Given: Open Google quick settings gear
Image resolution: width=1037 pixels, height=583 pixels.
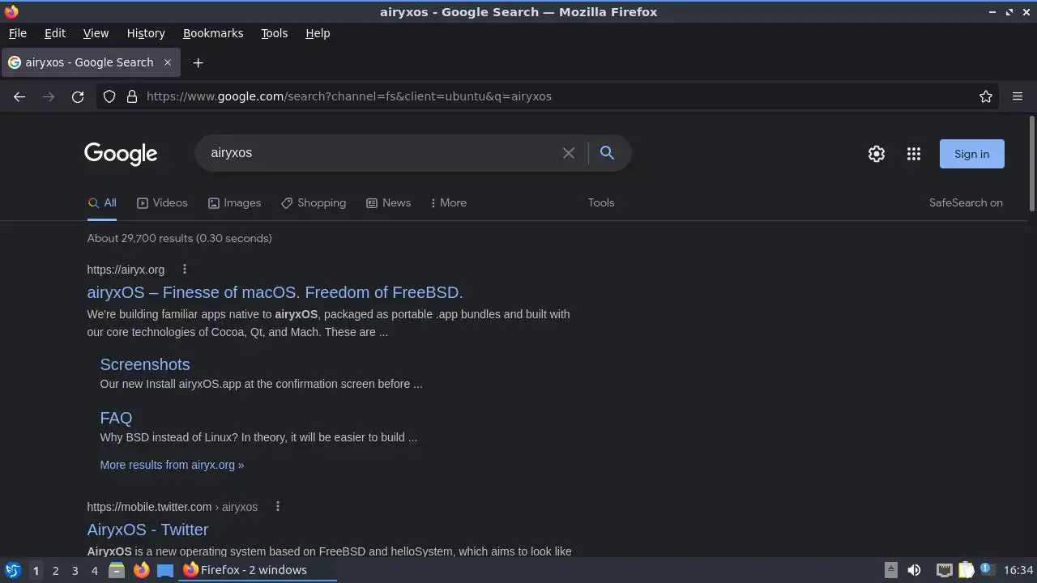Looking at the screenshot, I should pyautogui.click(x=877, y=154).
